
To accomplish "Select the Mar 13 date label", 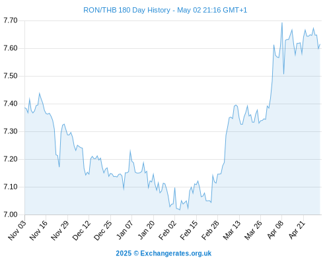I will tap(232, 230).
